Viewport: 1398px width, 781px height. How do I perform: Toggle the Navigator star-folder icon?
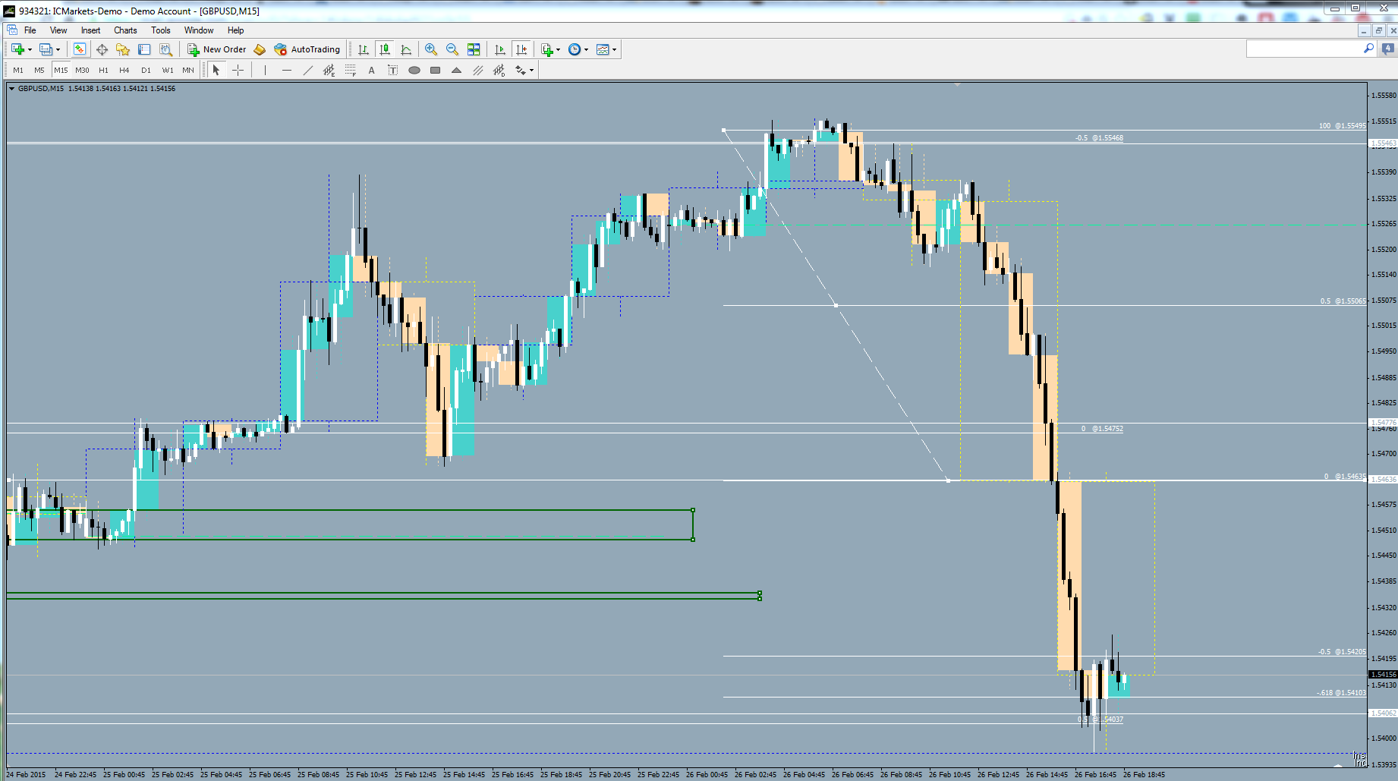coord(123,49)
